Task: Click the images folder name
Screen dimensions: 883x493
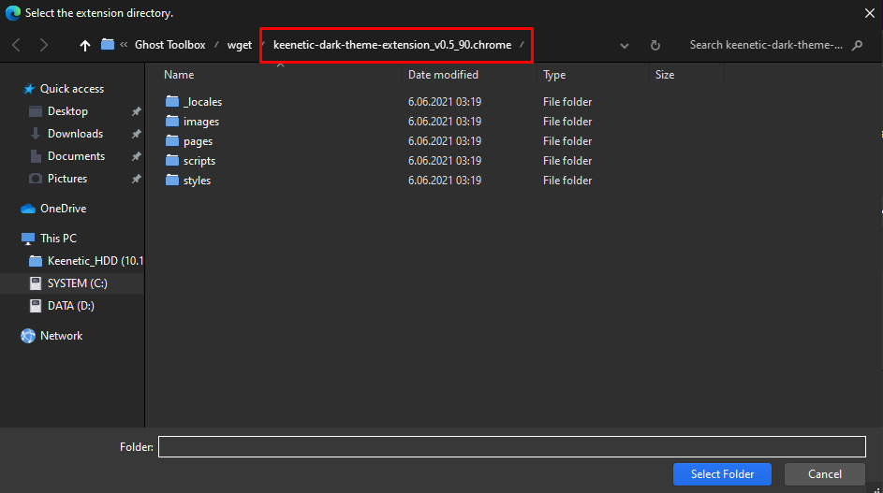Action: click(201, 122)
